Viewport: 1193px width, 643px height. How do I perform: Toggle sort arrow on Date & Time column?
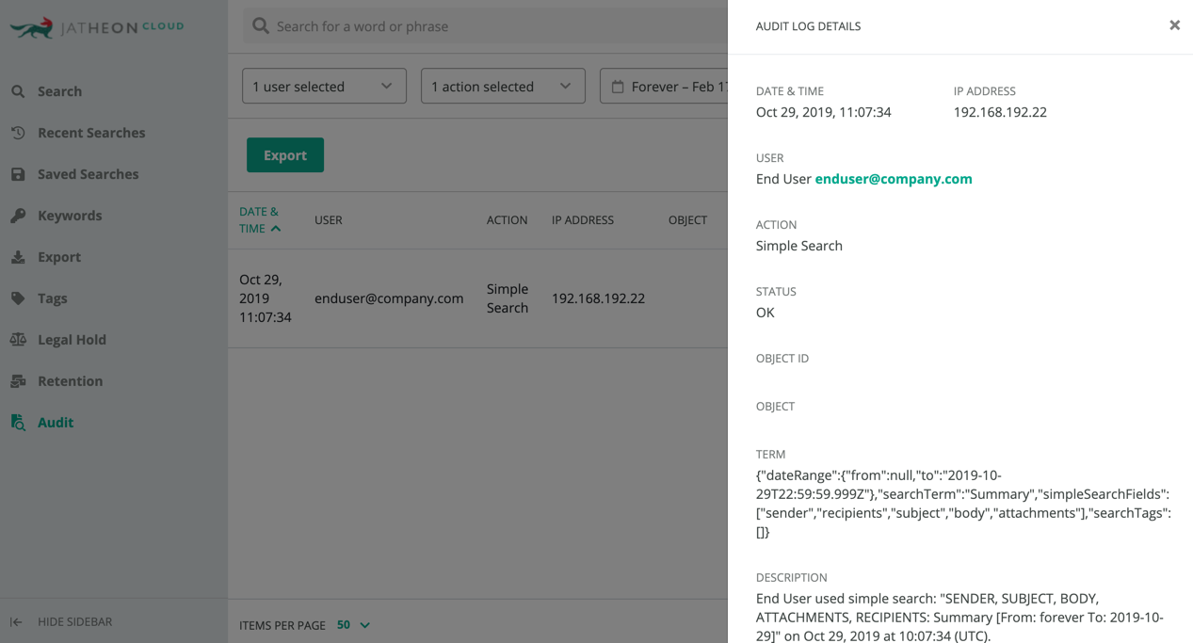click(x=276, y=229)
